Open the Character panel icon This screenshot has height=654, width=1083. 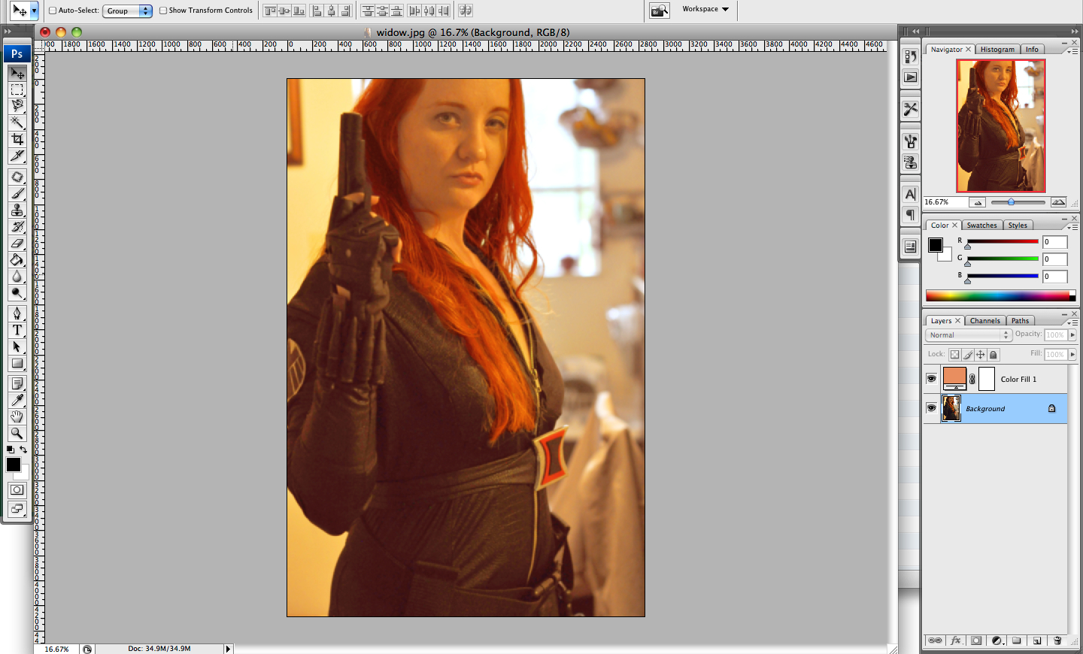click(x=911, y=194)
